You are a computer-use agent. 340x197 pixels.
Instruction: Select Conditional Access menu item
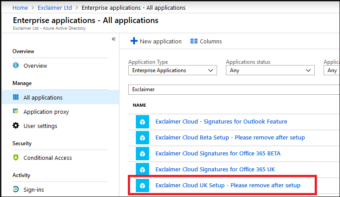(47, 158)
